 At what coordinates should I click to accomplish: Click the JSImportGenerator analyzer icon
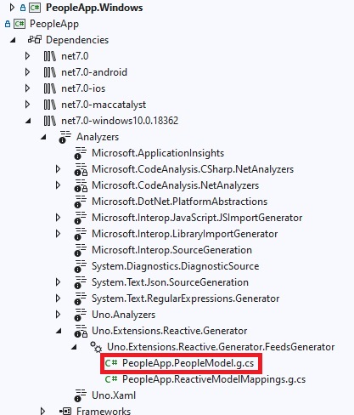(x=80, y=218)
